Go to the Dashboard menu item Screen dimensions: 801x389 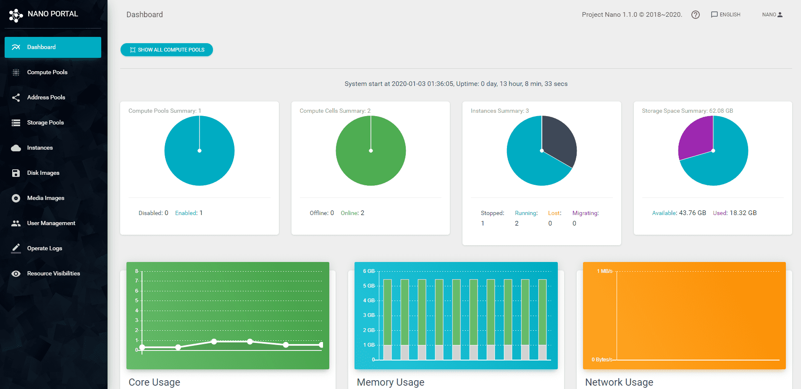(53, 47)
